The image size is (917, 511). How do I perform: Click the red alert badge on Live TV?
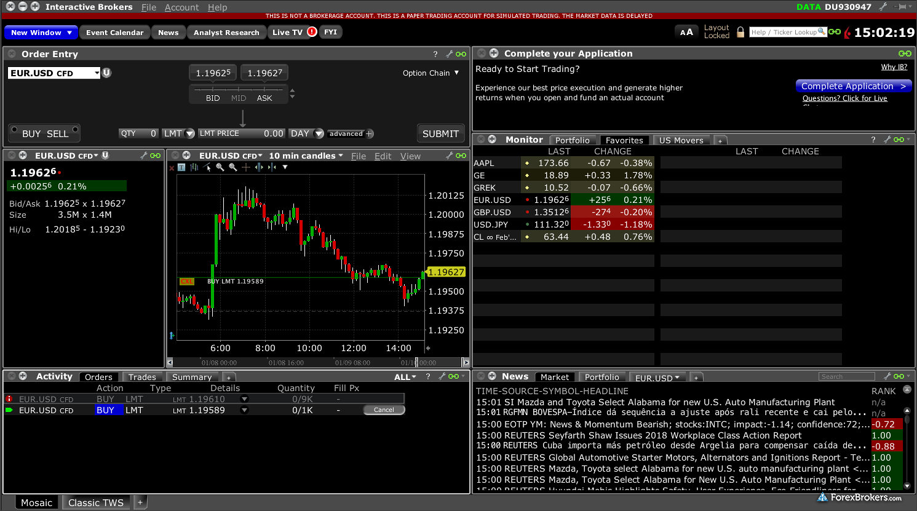pyautogui.click(x=312, y=31)
